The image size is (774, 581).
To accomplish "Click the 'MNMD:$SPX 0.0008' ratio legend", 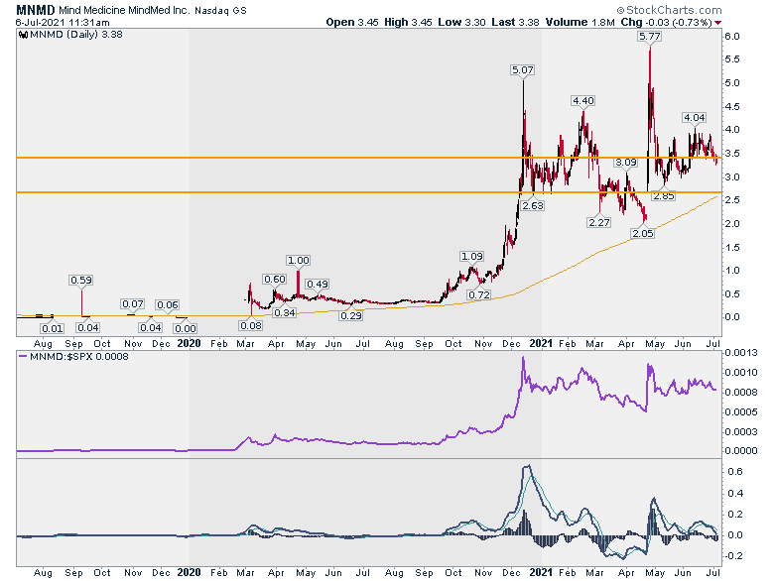I will tap(79, 357).
